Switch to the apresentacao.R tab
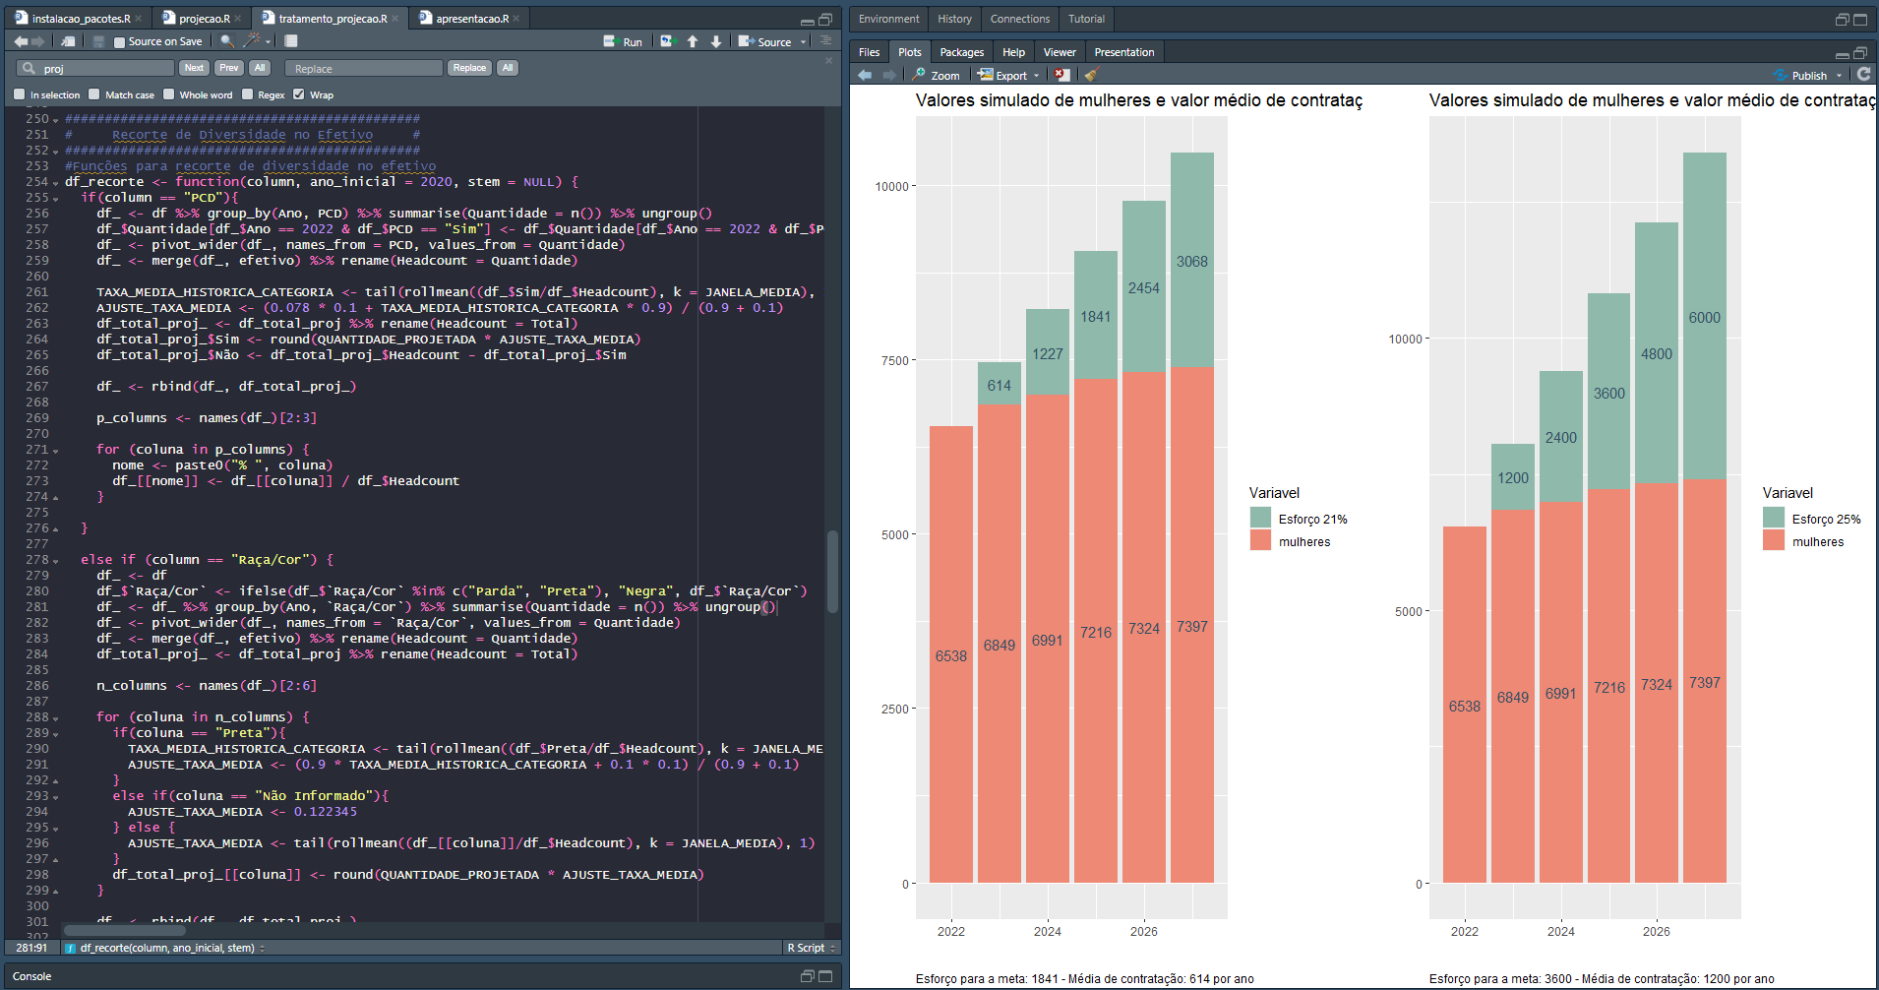The image size is (1879, 990). point(471,19)
